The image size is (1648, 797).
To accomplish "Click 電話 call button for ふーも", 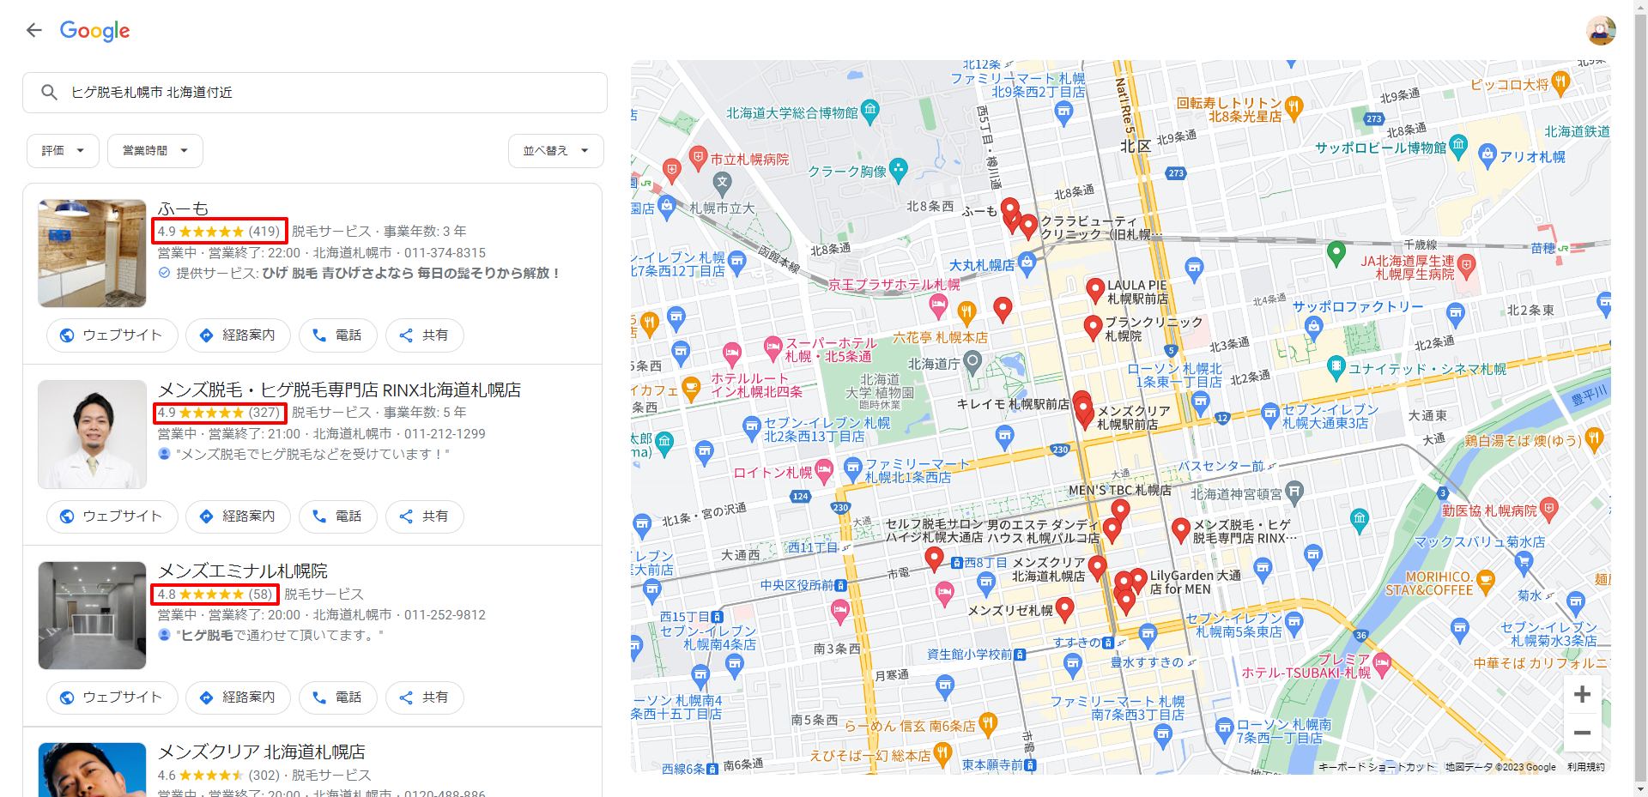I will (338, 335).
